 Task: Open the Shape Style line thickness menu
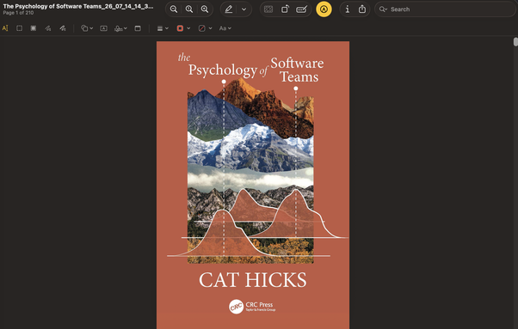click(163, 28)
